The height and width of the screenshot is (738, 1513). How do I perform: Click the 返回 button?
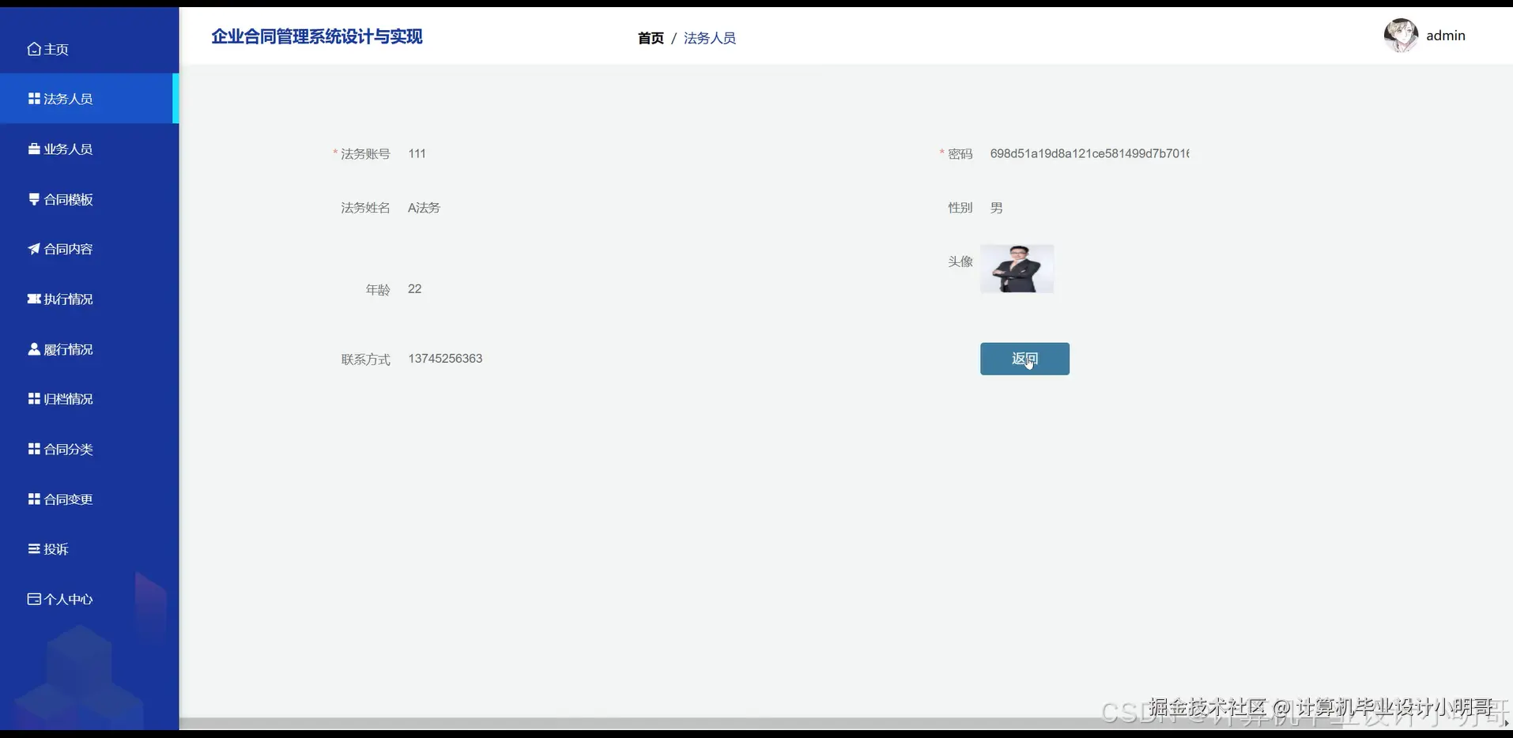point(1024,359)
